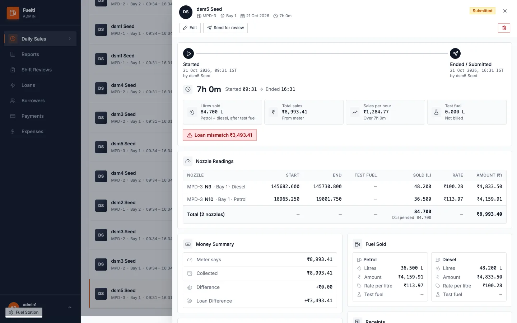Click the fuel pump icon beside Fuel Sold
Image resolution: width=517 pixels, height=323 pixels.
point(358,244)
